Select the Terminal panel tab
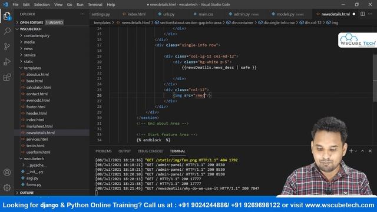 177,151
